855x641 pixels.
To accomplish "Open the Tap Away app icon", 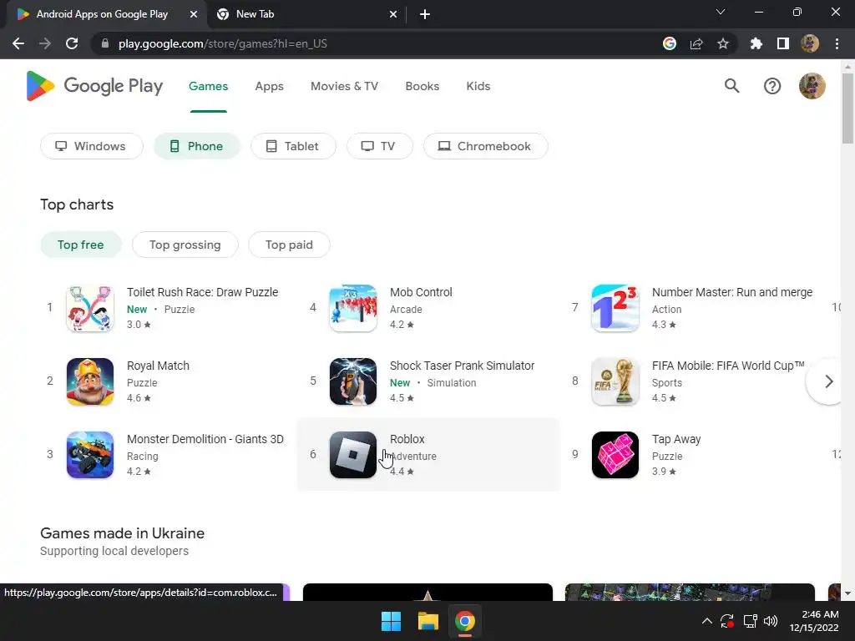I will click(615, 455).
